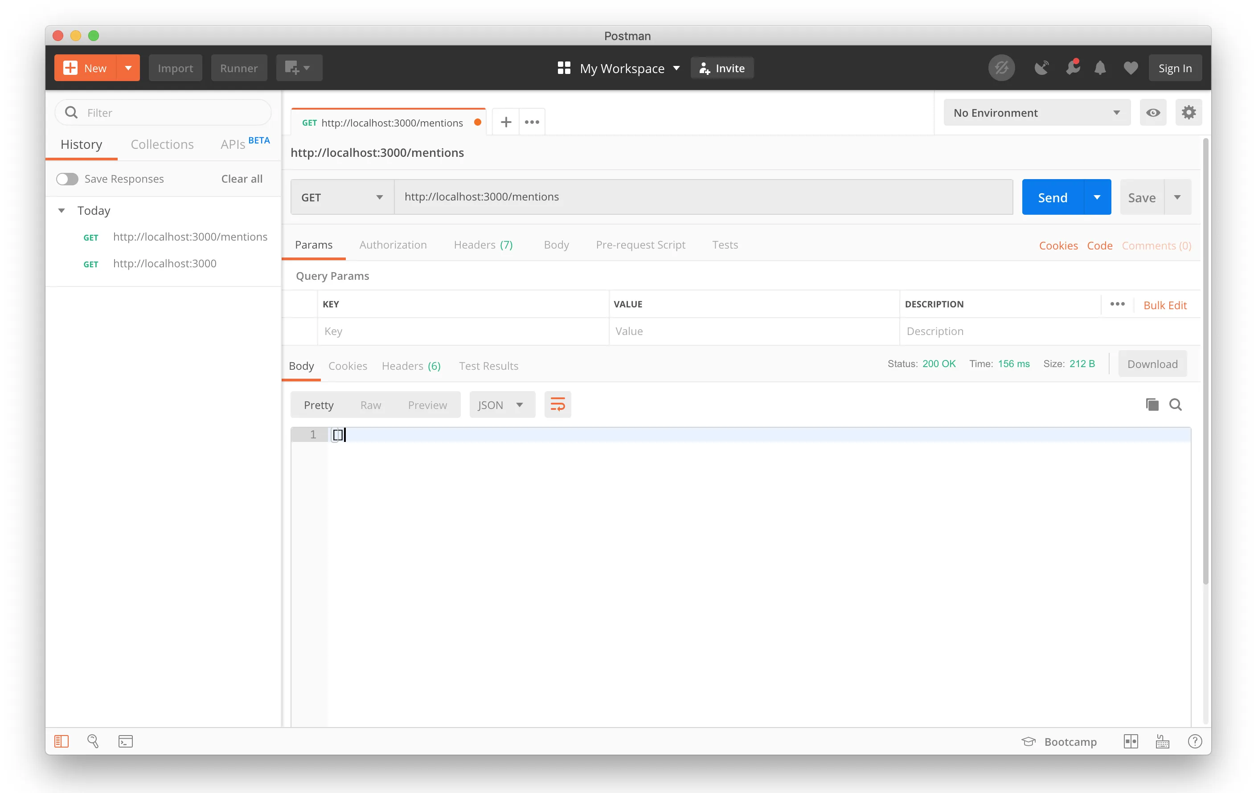Hide the sidebar using the layout icon
Viewport: 1254px width, 793px height.
click(61, 741)
